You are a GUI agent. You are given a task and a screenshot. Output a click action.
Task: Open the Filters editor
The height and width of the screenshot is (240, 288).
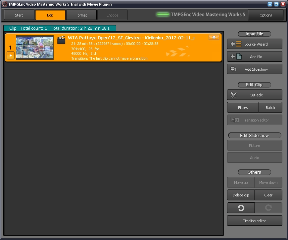[243, 108]
